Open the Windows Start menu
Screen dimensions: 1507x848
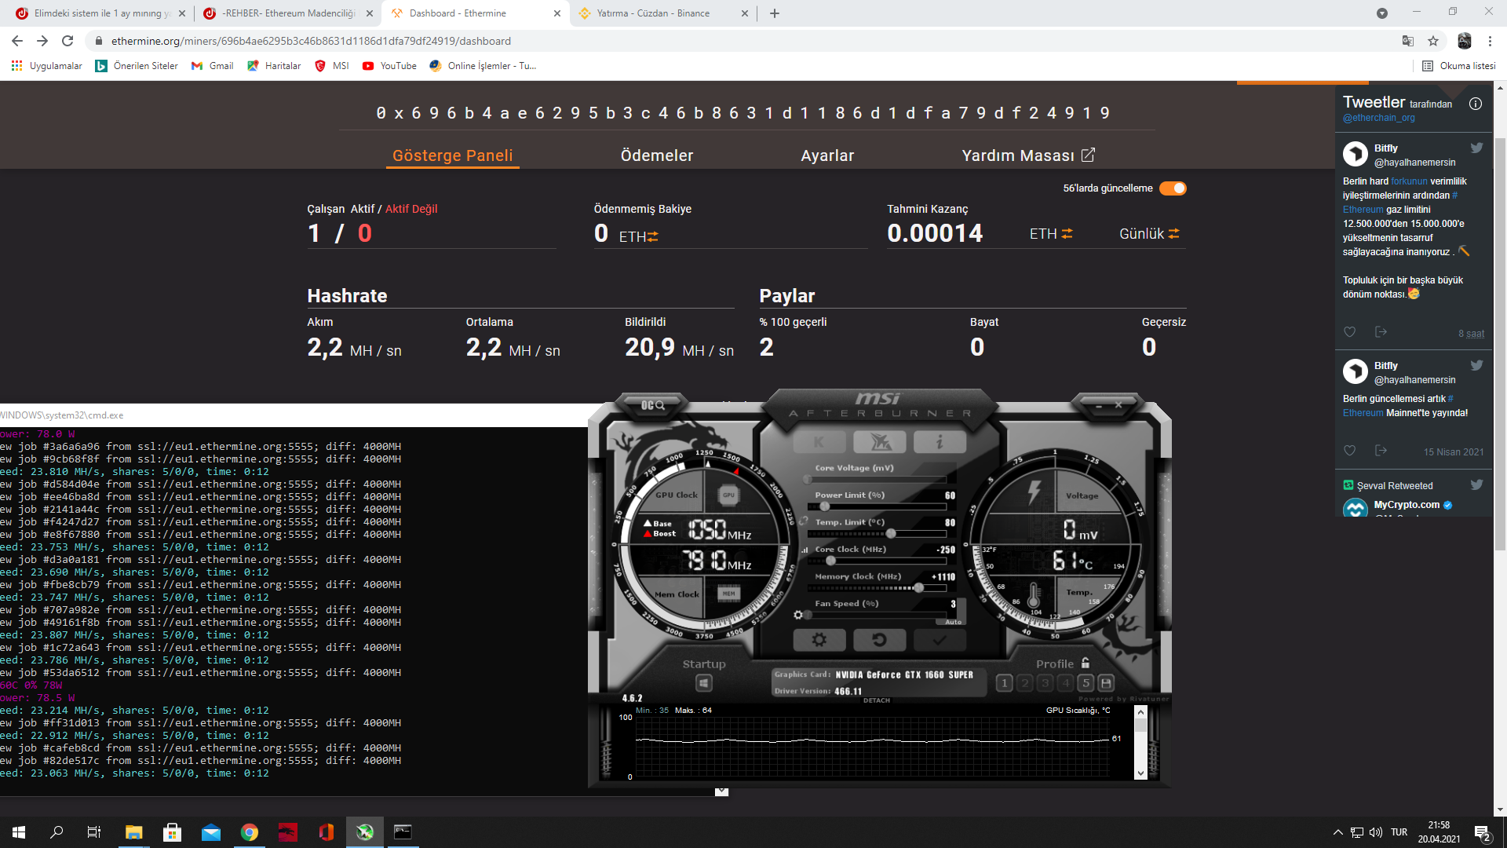19,832
